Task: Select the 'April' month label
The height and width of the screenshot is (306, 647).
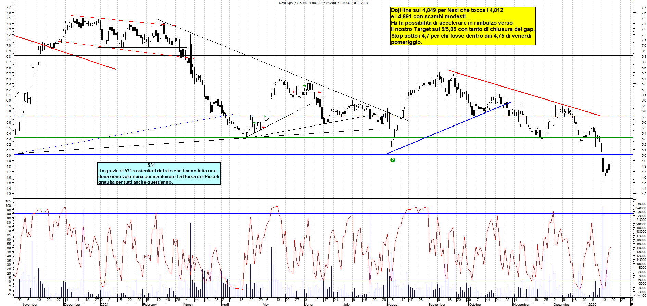Action: 225,304
